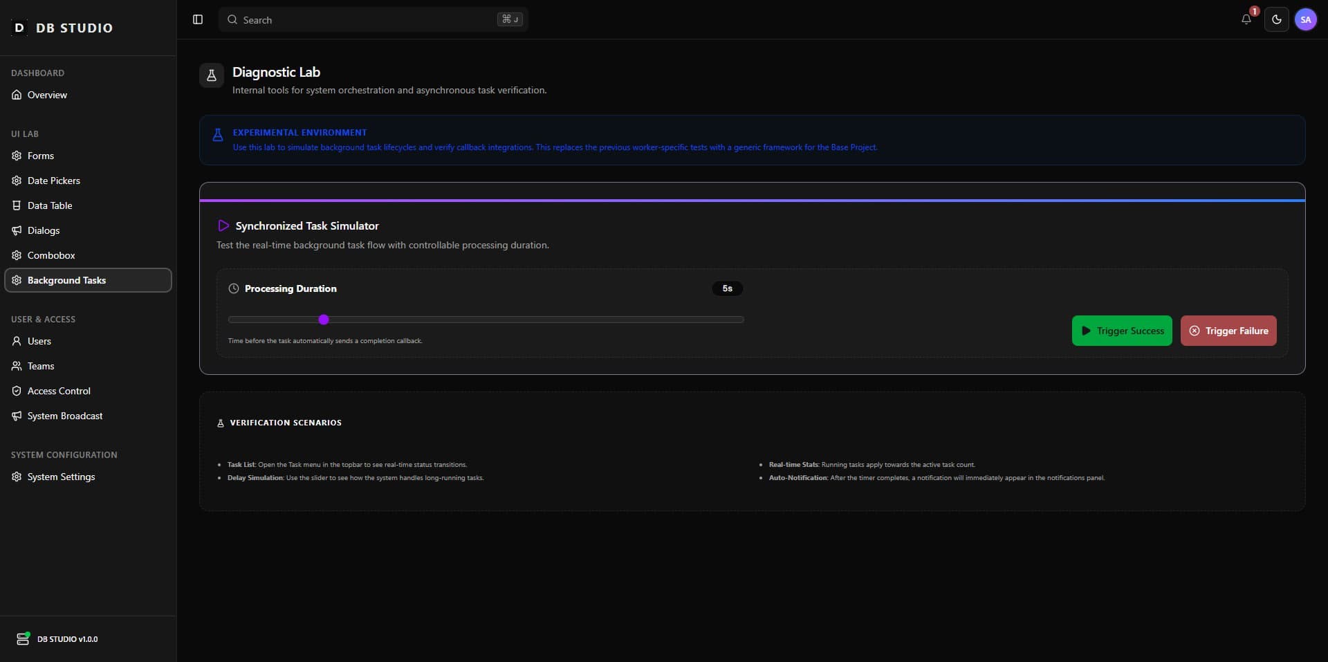1328x662 pixels.
Task: Navigate to Access Control
Action: click(59, 391)
